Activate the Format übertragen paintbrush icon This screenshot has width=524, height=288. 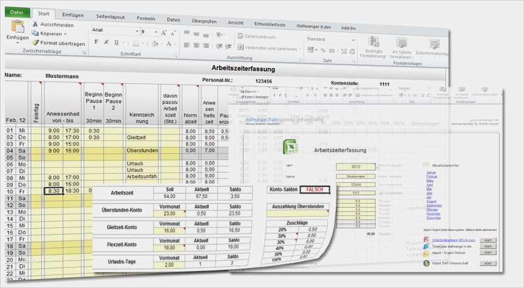coord(35,43)
